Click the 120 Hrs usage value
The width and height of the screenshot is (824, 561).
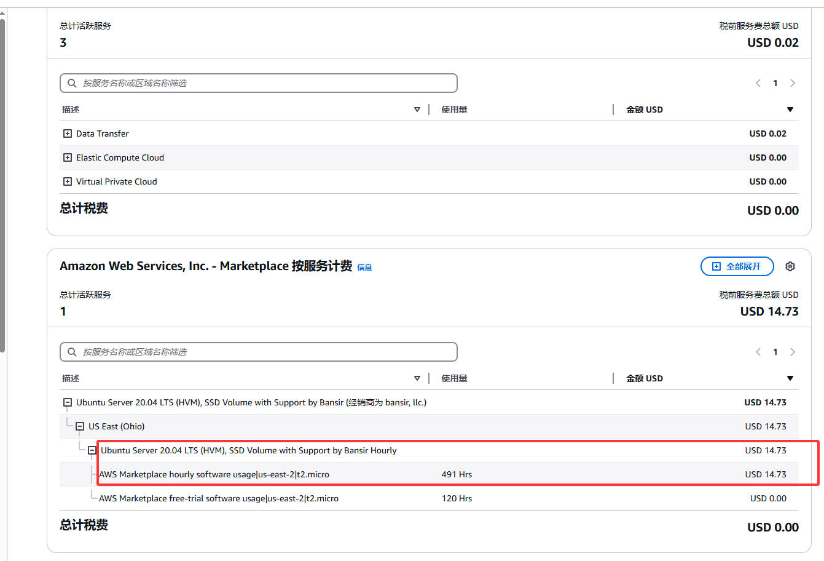point(457,498)
